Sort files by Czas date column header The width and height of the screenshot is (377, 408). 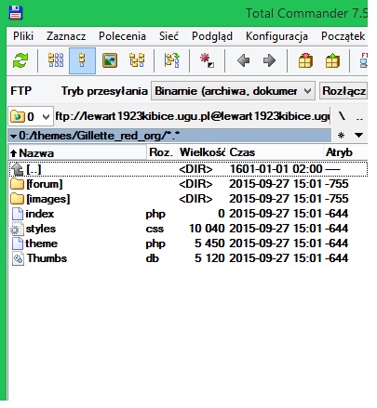pos(276,152)
